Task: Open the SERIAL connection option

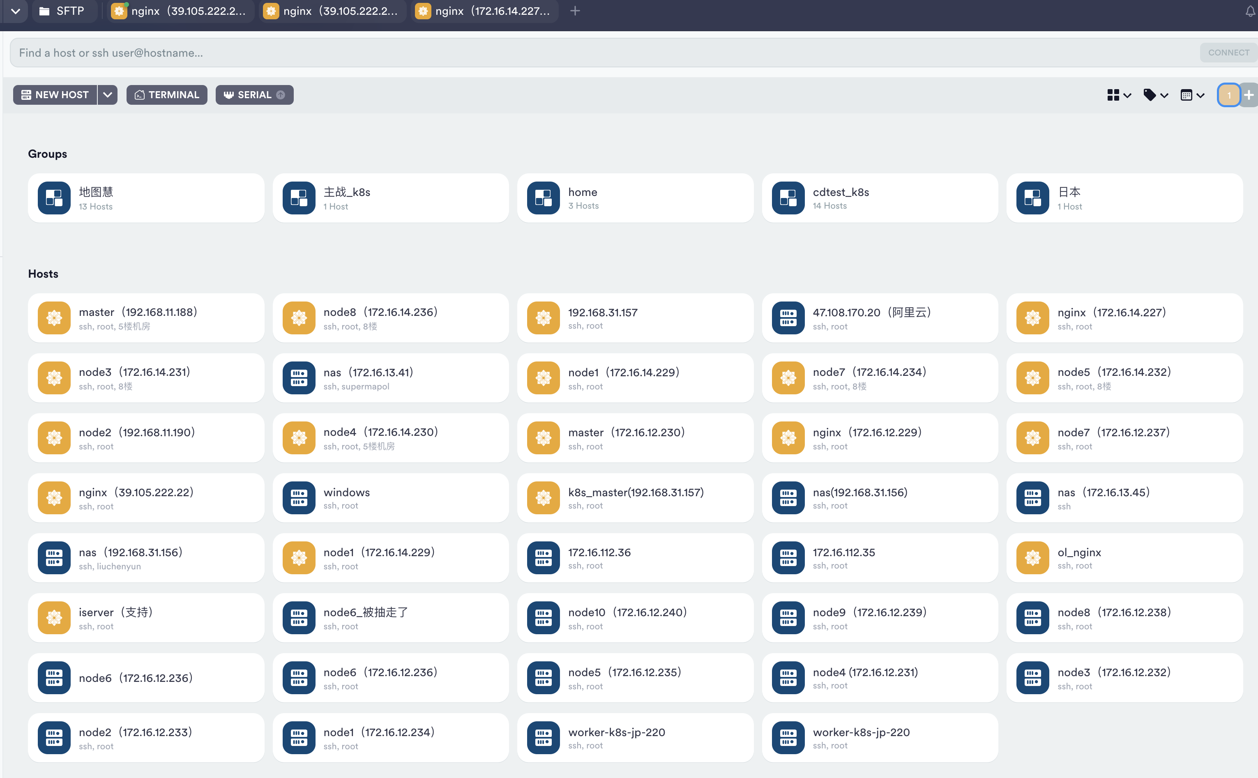Action: click(x=254, y=94)
